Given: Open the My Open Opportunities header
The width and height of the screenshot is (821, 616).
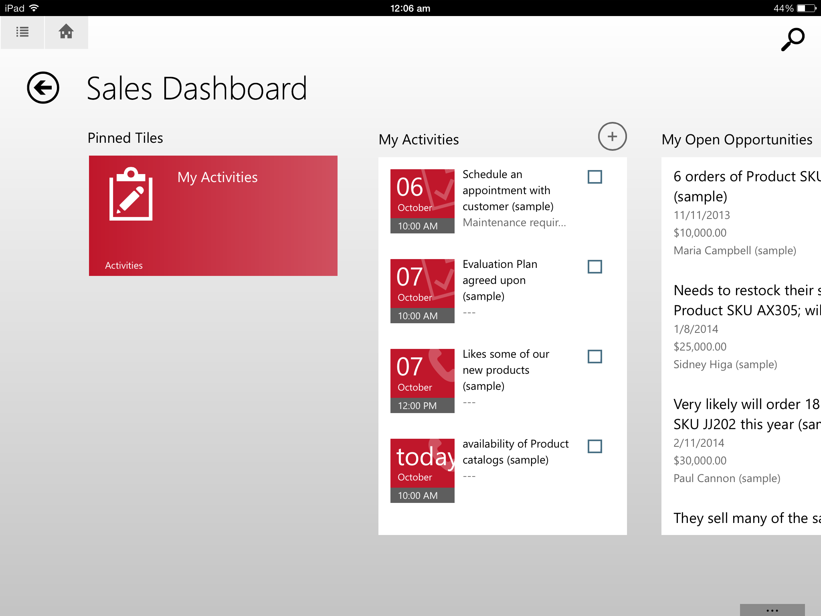Looking at the screenshot, I should tap(737, 140).
